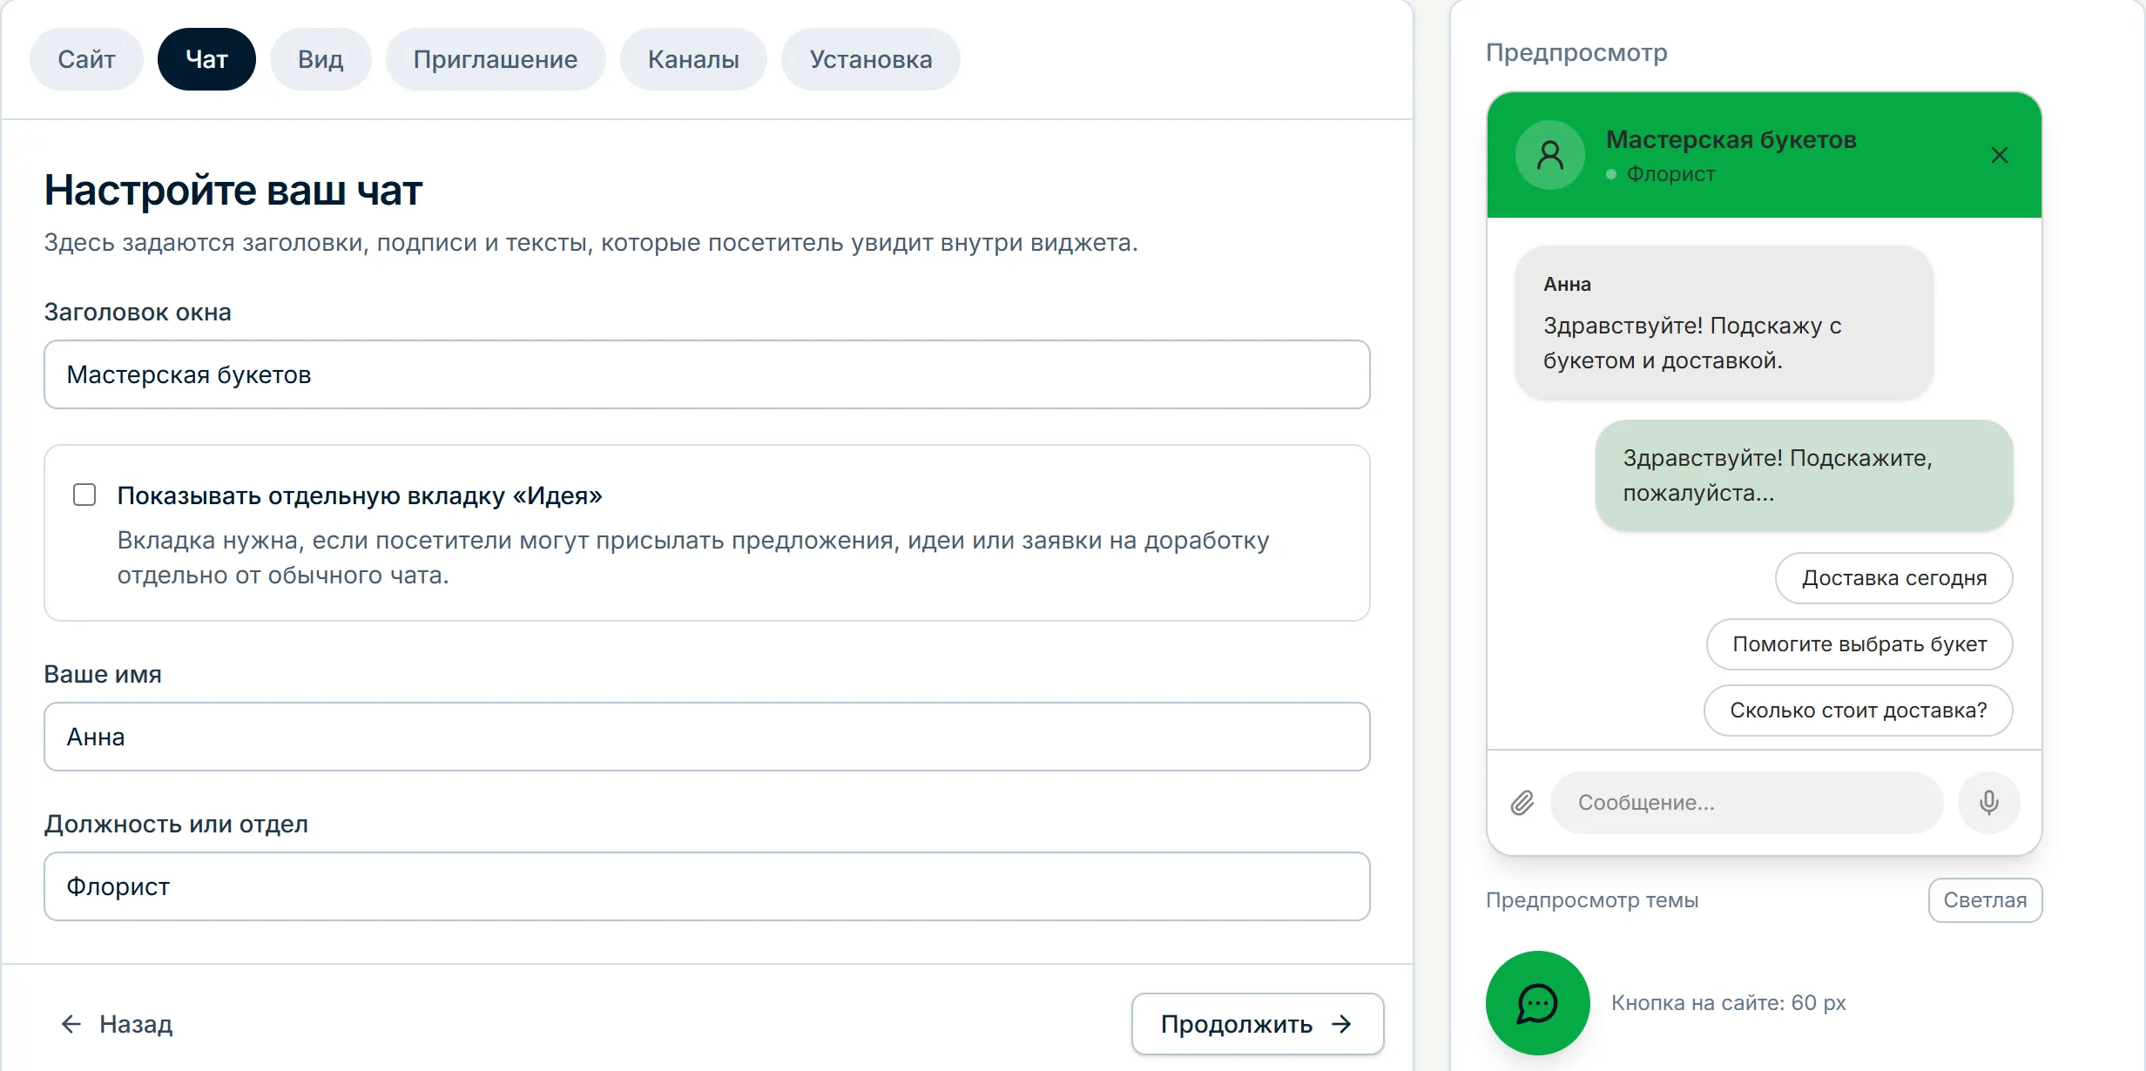Open the Сайт step tab

click(86, 59)
